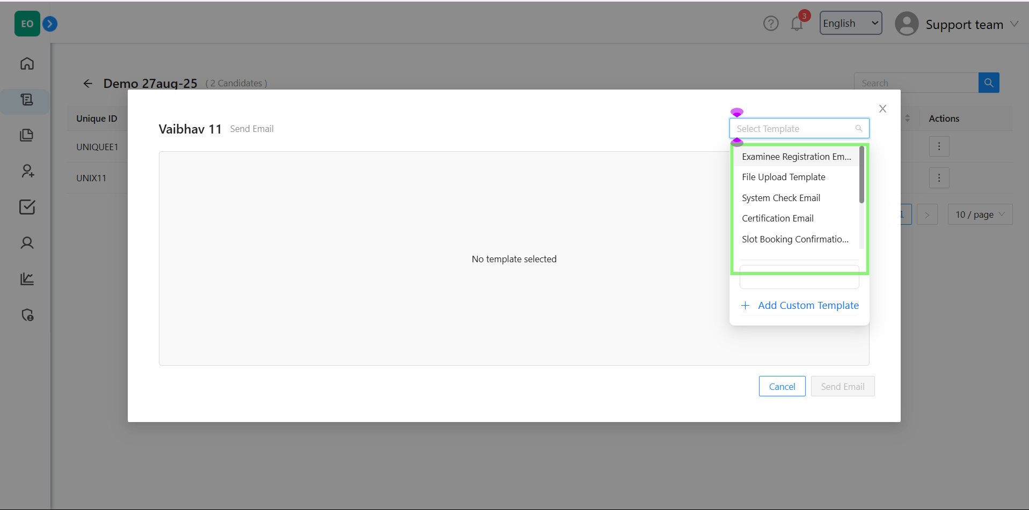The height and width of the screenshot is (510, 1029).
Task: Open the English language dropdown
Action: pos(850,23)
